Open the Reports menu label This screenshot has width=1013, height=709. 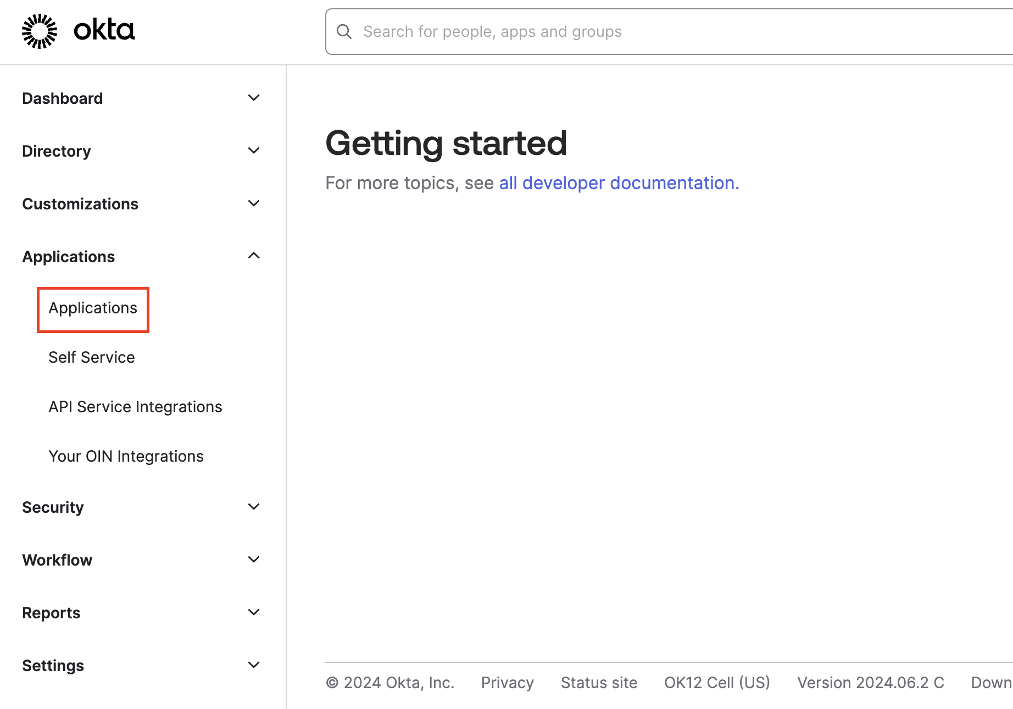[51, 613]
